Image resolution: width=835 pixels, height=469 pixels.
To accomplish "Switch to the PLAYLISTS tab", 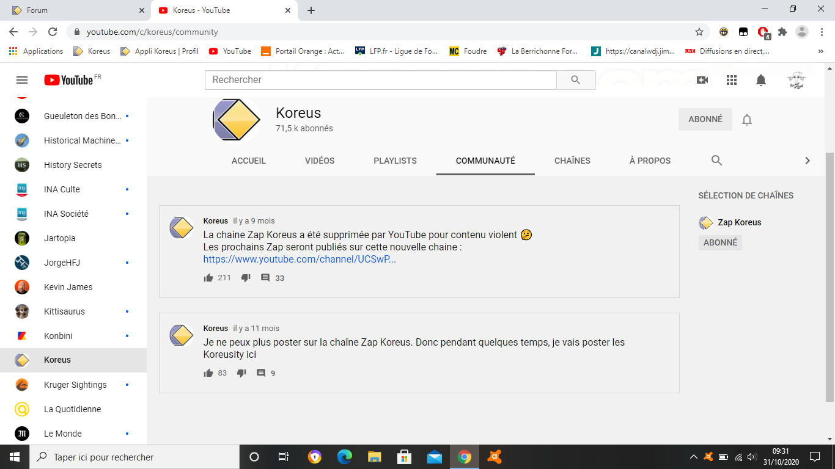I will point(395,161).
